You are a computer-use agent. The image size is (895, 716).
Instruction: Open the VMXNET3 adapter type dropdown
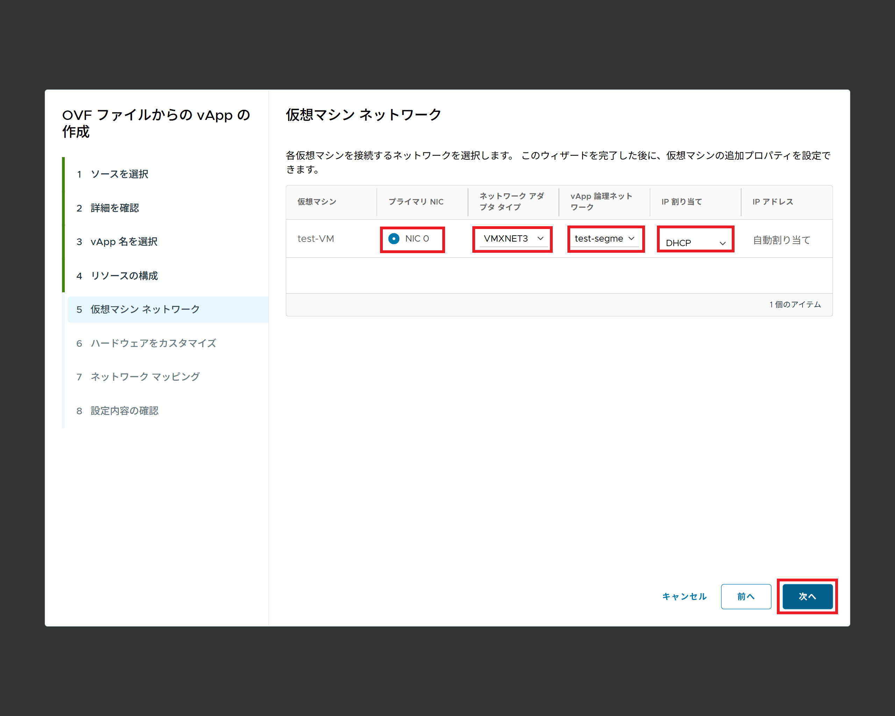(x=513, y=239)
